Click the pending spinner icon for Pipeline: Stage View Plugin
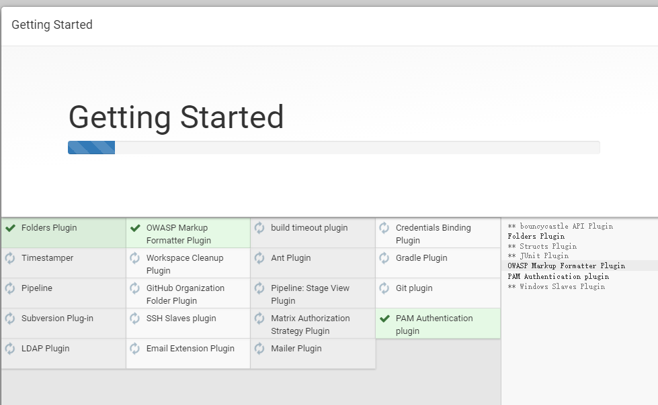This screenshot has width=658, height=405. click(259, 288)
